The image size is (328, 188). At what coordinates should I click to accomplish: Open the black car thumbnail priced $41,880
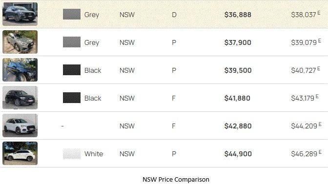pyautogui.click(x=20, y=98)
